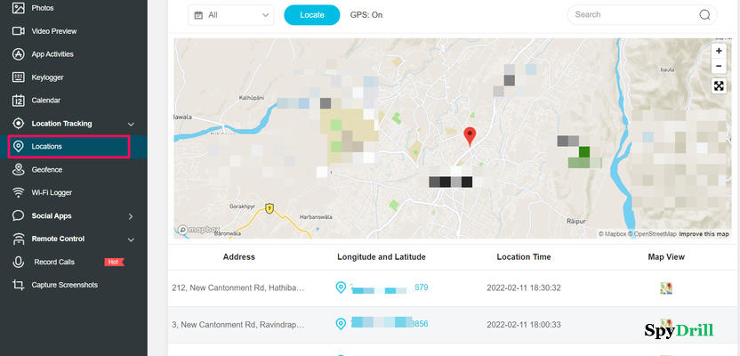Open the All date filter dropdown

point(231,15)
